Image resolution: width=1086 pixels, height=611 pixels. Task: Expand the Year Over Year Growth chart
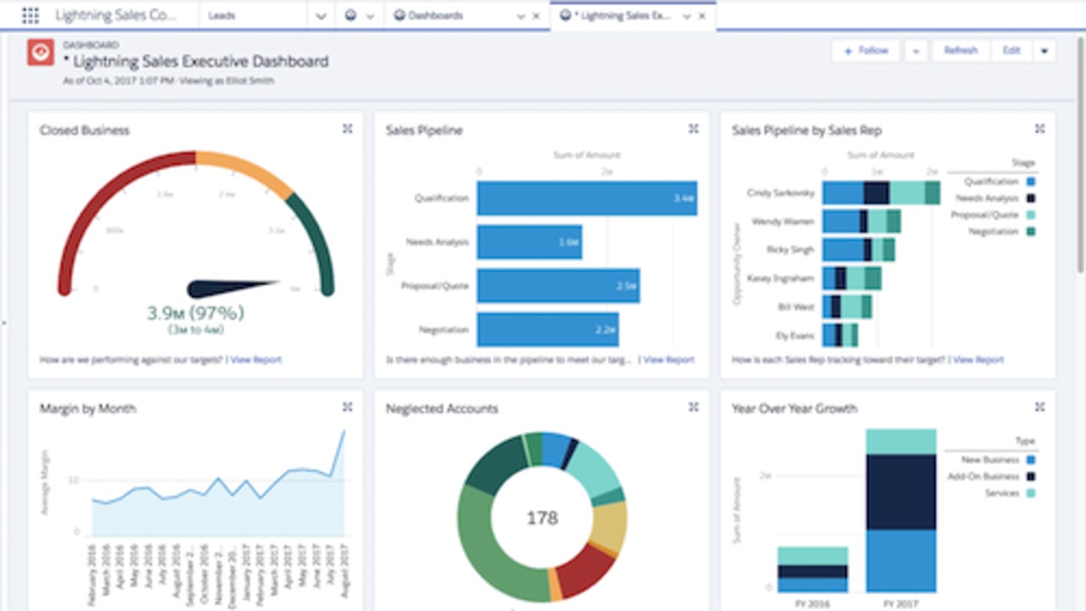point(1039,407)
